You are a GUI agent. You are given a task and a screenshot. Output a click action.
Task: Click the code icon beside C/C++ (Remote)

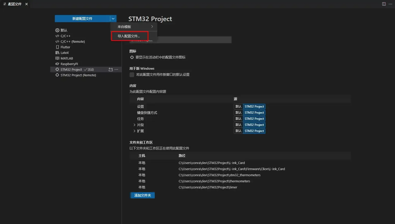tap(57, 41)
